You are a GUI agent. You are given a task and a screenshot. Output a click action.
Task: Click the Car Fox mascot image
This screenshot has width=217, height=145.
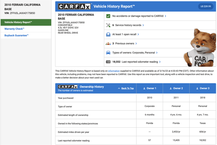(x=200, y=47)
